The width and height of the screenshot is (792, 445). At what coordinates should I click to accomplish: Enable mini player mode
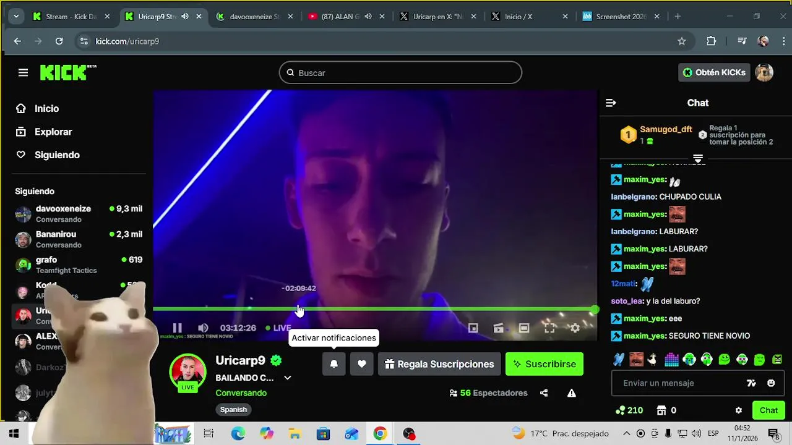(x=473, y=328)
